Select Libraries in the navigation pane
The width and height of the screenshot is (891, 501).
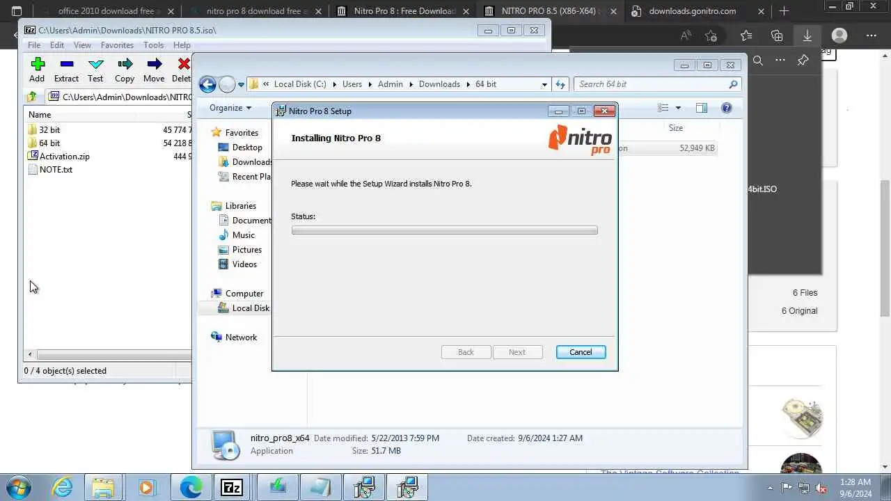click(x=241, y=206)
